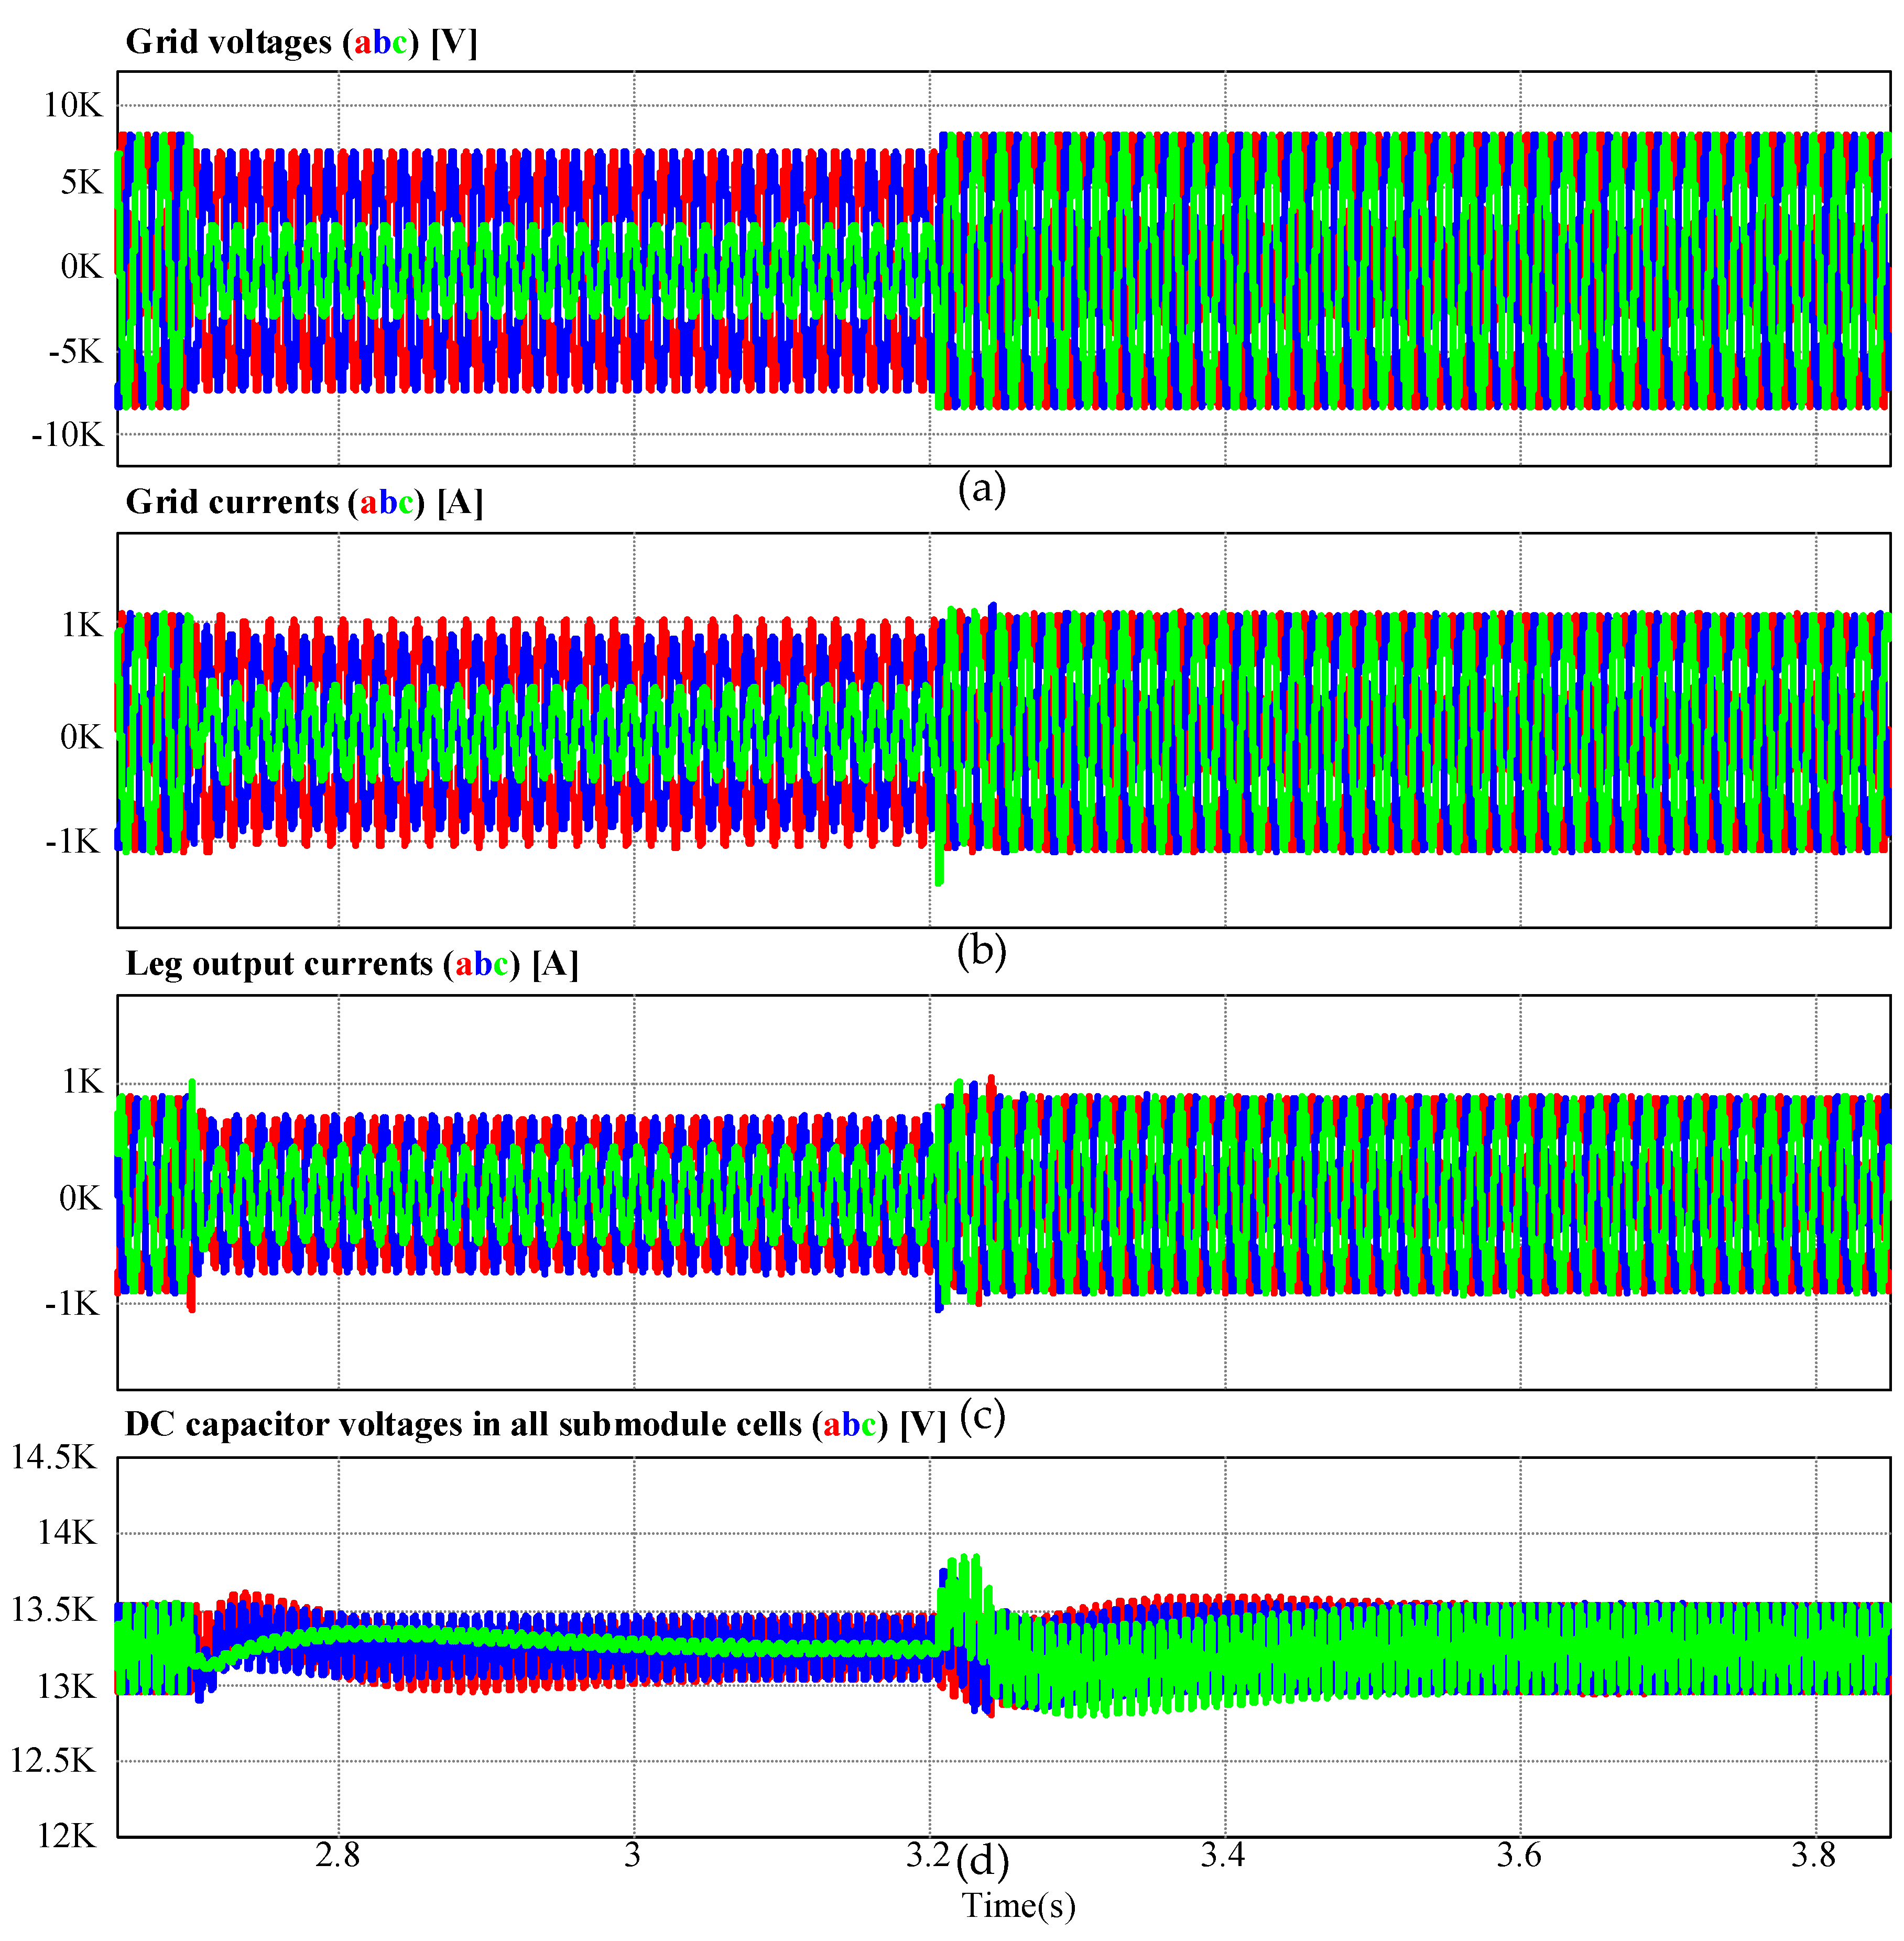This screenshot has width=1904, height=1941.
Task: Click the "-1K" tick on grid currents plot
Action: (x=74, y=842)
